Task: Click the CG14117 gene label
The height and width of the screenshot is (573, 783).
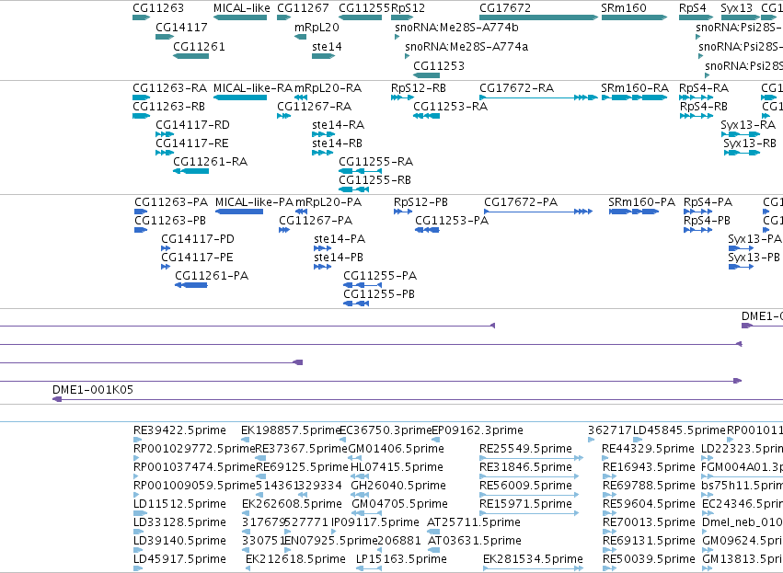Action: (x=181, y=28)
